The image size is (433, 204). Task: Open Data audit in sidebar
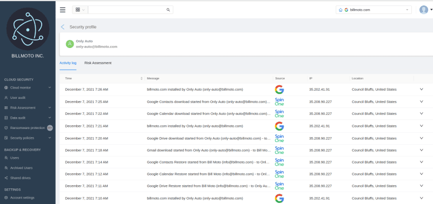tap(18, 118)
